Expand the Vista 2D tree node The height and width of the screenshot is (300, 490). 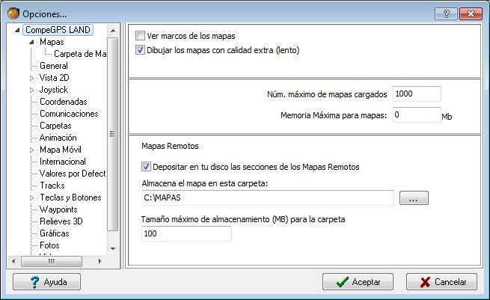coord(31,78)
